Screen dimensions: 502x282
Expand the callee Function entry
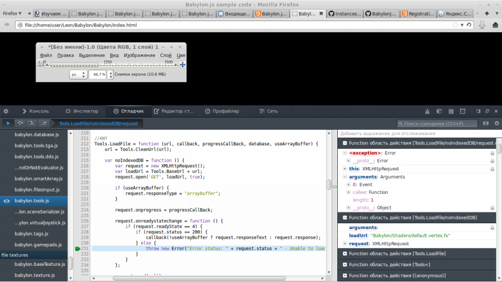[349, 192]
